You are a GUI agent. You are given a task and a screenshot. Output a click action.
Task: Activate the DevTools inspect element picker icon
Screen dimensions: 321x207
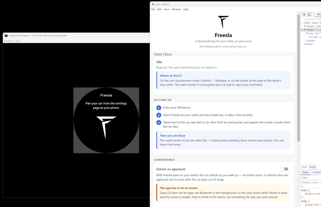[x=304, y=14]
